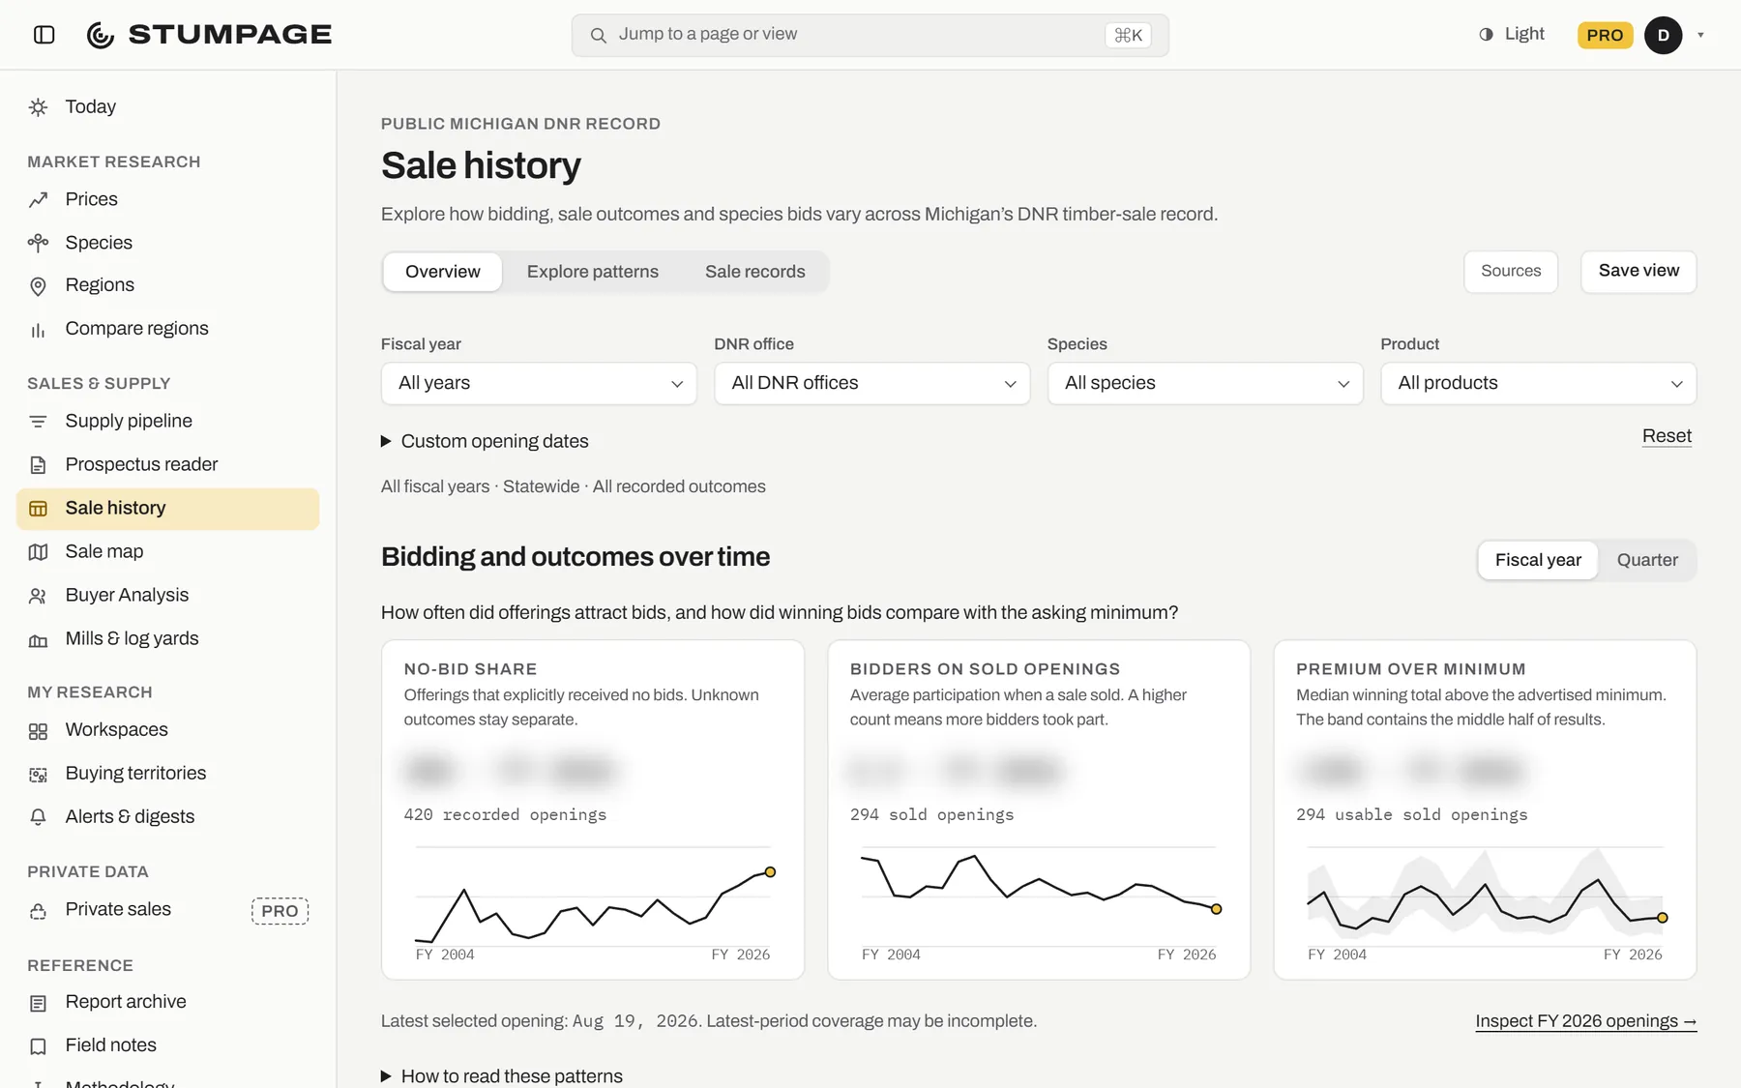Focus the Jump to a page search field

pyautogui.click(x=870, y=35)
